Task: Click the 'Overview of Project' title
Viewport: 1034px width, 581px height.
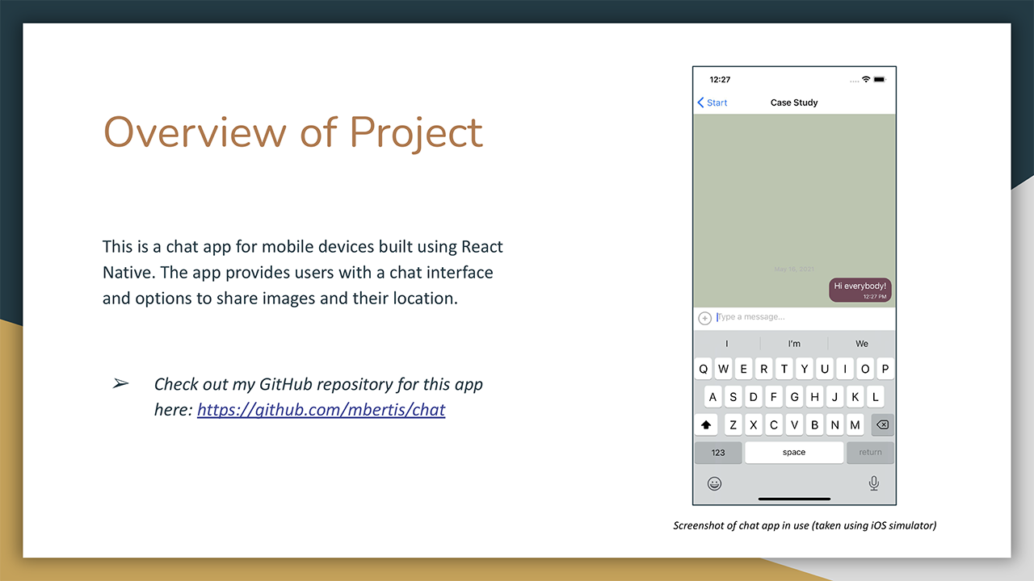Action: pos(293,132)
